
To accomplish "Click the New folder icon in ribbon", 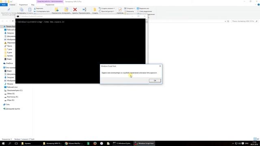I will pos(95,10).
